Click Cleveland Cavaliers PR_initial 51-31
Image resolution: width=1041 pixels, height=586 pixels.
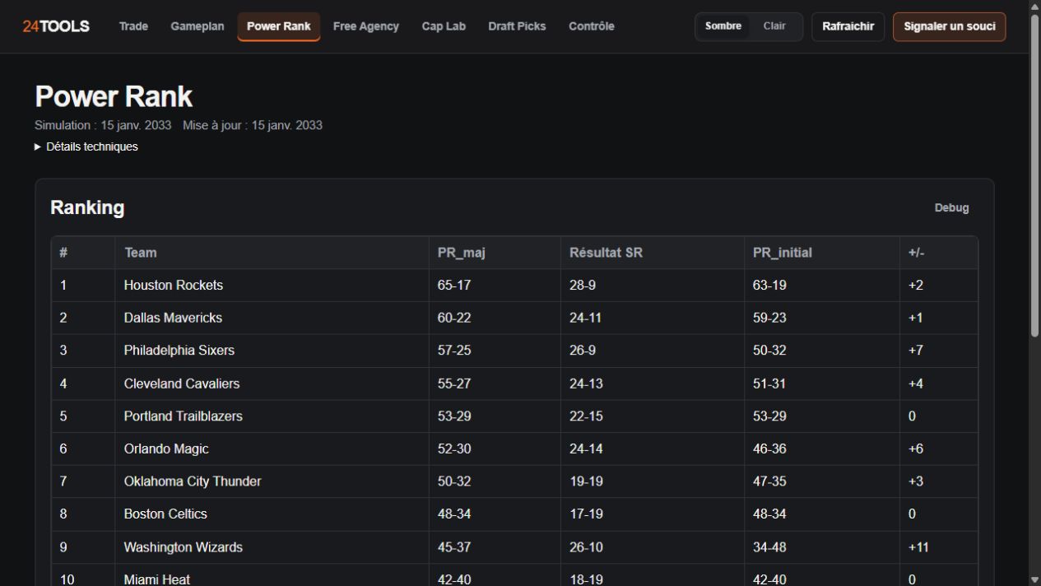point(769,384)
